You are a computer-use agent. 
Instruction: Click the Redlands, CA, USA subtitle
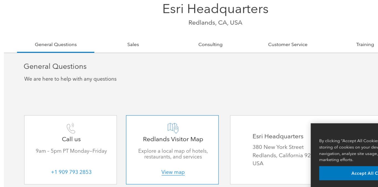pos(215,23)
